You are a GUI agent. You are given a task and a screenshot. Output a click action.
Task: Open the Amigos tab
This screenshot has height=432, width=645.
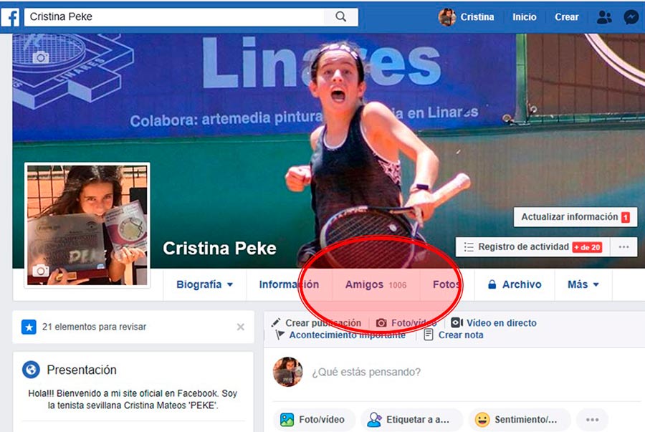(x=374, y=284)
